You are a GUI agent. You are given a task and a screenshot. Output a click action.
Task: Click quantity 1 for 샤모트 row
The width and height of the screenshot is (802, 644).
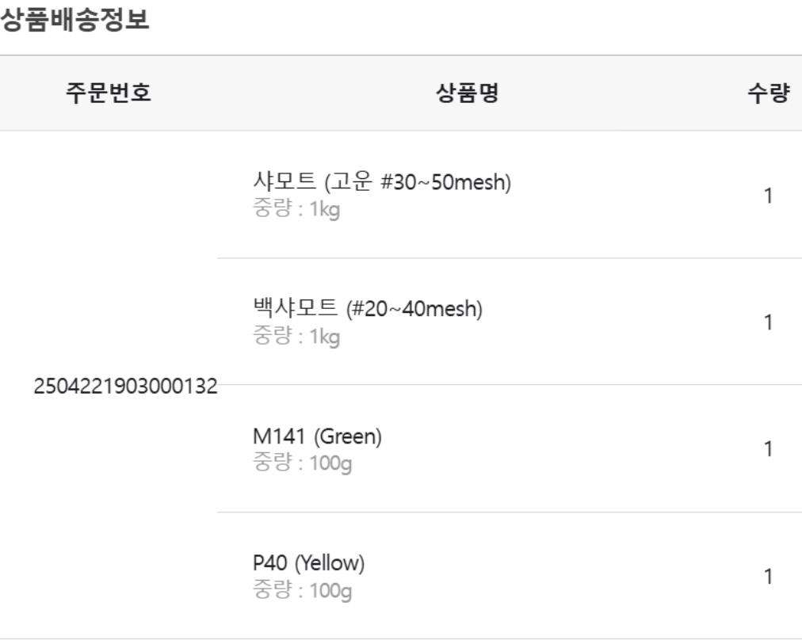pos(768,196)
